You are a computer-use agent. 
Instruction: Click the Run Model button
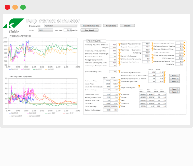coord(89,30)
